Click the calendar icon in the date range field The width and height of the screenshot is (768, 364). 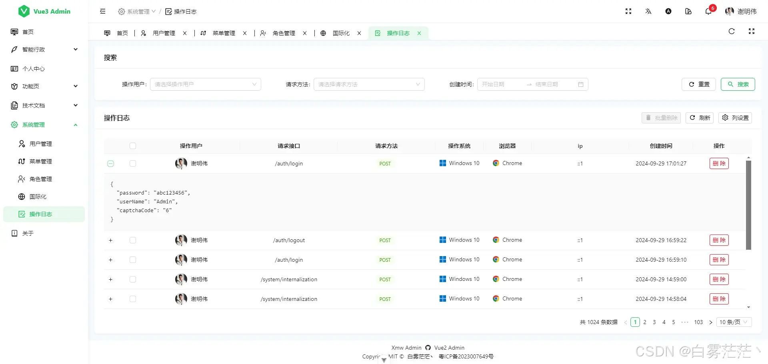pyautogui.click(x=581, y=84)
